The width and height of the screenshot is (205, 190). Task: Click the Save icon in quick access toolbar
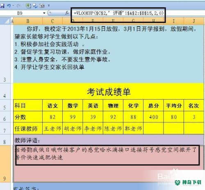point(2,6)
